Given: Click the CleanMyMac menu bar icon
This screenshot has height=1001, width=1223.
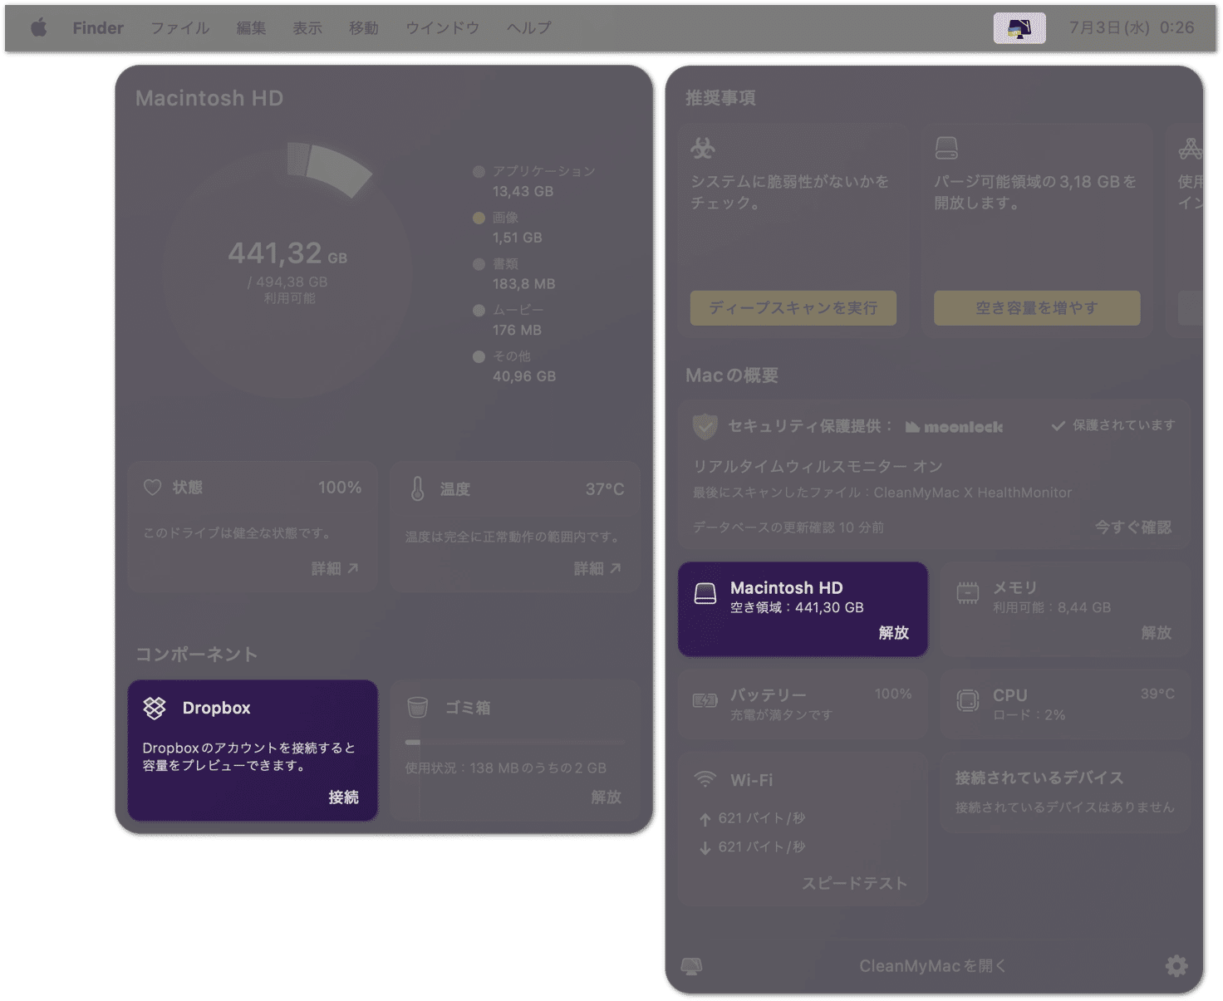Looking at the screenshot, I should coord(1019,28).
